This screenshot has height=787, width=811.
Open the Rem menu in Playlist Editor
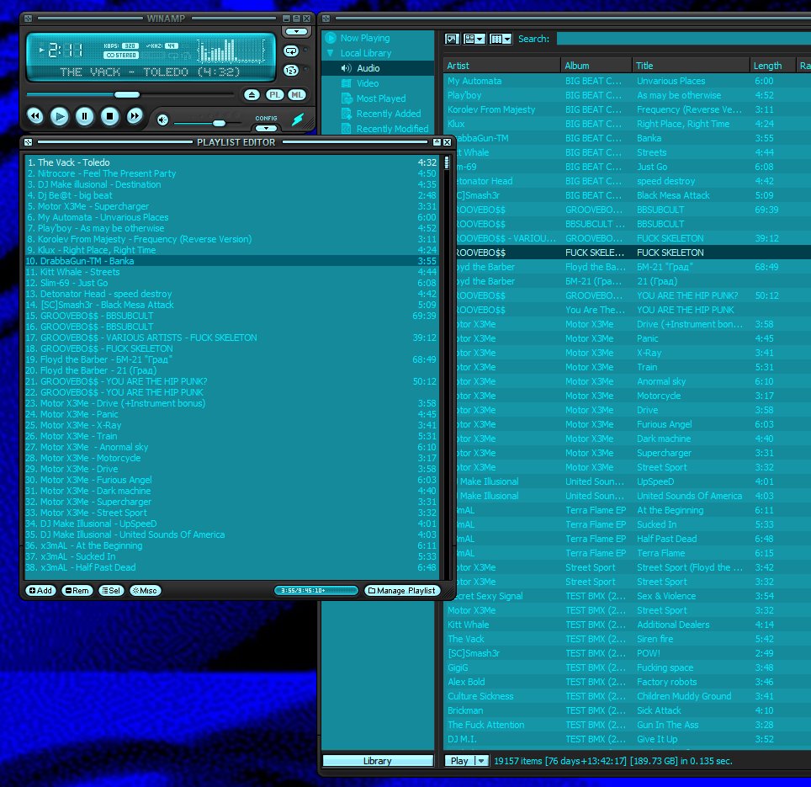tap(77, 590)
